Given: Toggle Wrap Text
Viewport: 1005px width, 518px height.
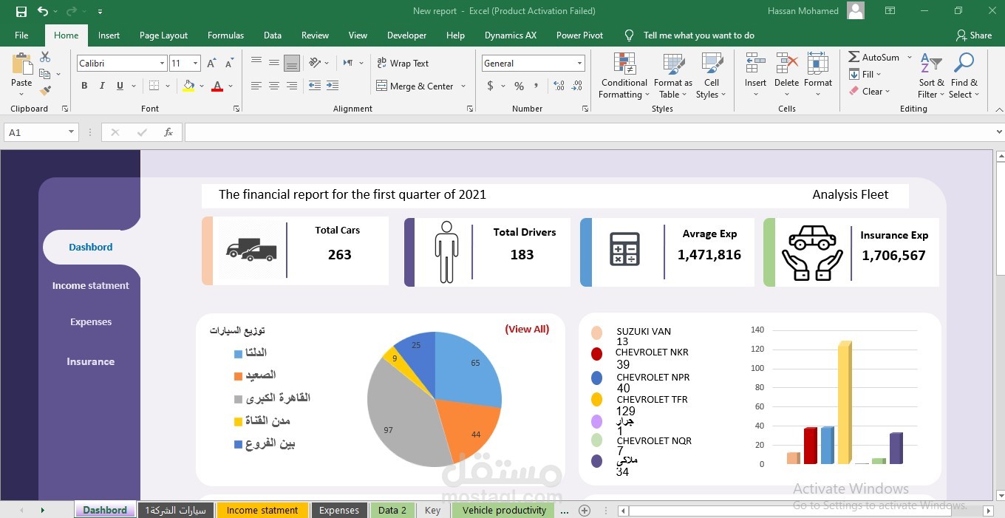Looking at the screenshot, I should (x=403, y=64).
